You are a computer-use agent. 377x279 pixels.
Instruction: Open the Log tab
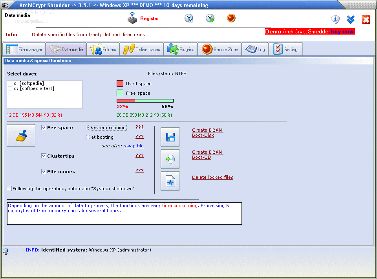[x=255, y=49]
